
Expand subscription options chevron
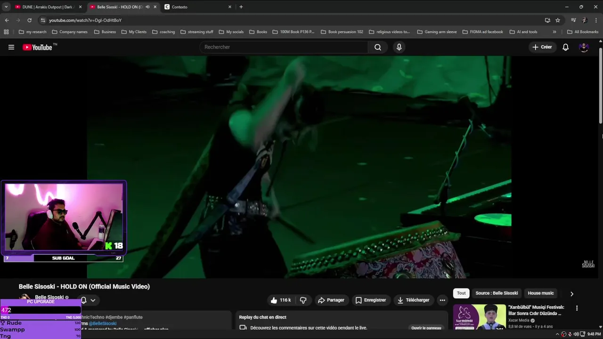[93, 300]
